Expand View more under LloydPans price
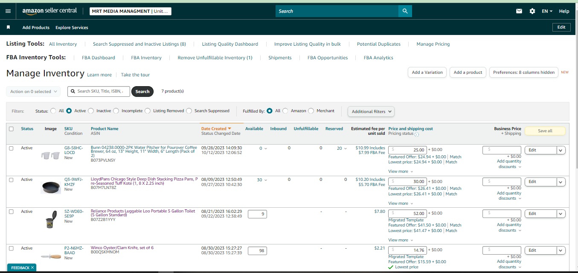 (x=401, y=203)
